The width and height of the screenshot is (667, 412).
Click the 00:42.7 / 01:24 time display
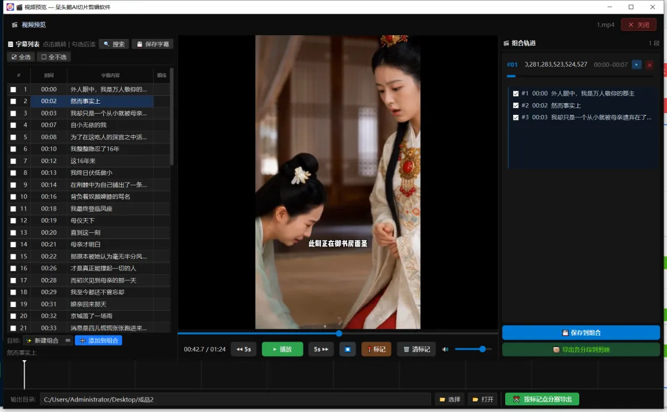pos(204,349)
